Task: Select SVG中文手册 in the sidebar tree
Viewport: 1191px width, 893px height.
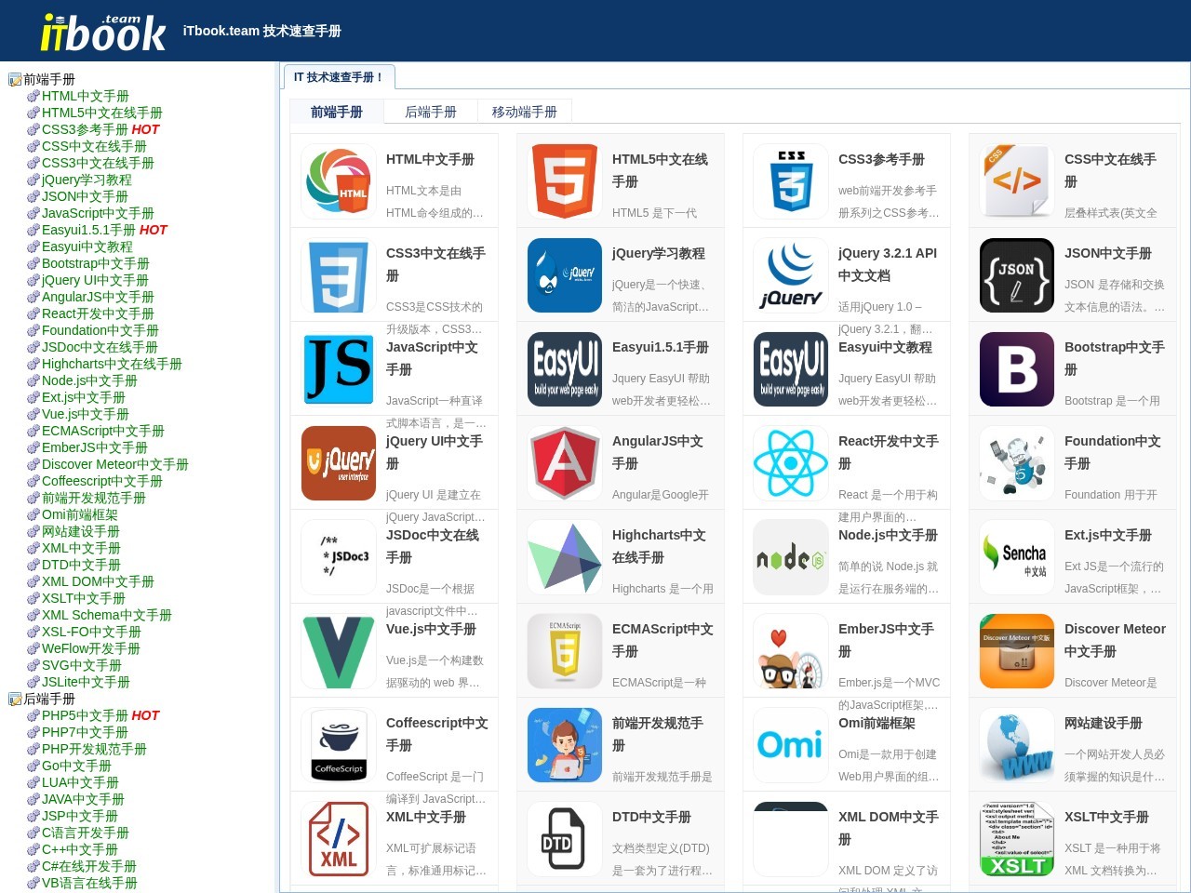Action: point(82,665)
